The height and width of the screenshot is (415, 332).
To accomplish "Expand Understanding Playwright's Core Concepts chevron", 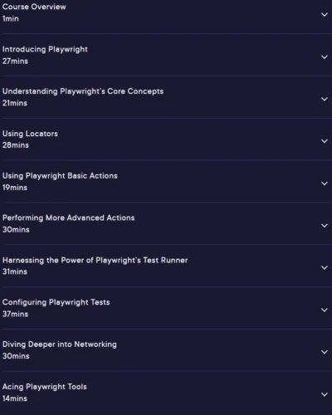I will (x=325, y=99).
